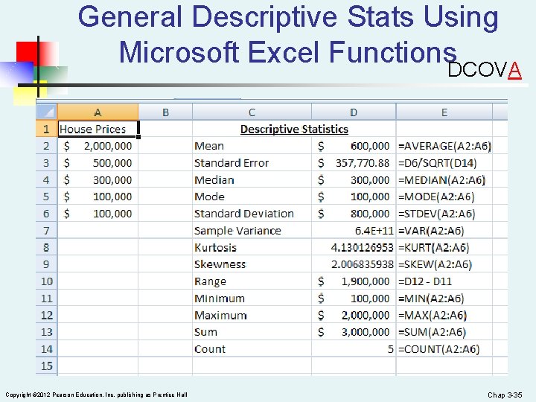Click the Standard Error label cell

[x=252, y=163]
